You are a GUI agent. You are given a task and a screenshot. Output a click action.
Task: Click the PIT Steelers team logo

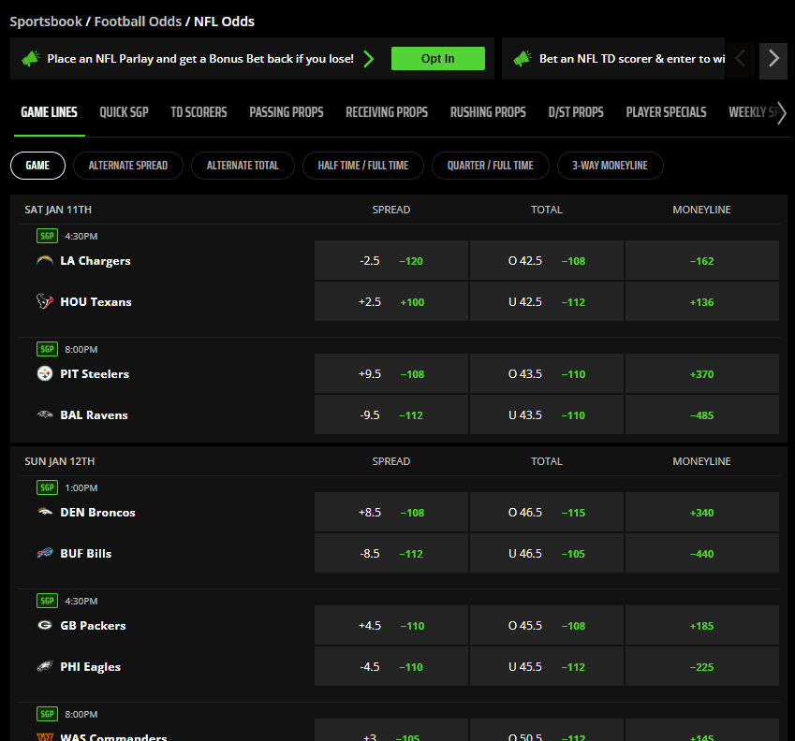point(45,374)
